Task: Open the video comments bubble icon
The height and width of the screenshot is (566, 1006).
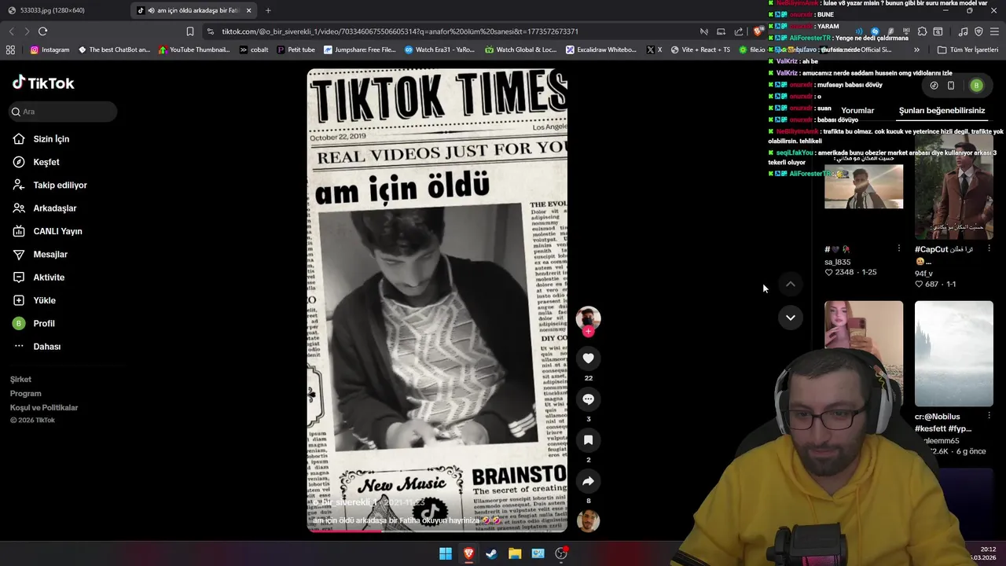Action: [588, 399]
